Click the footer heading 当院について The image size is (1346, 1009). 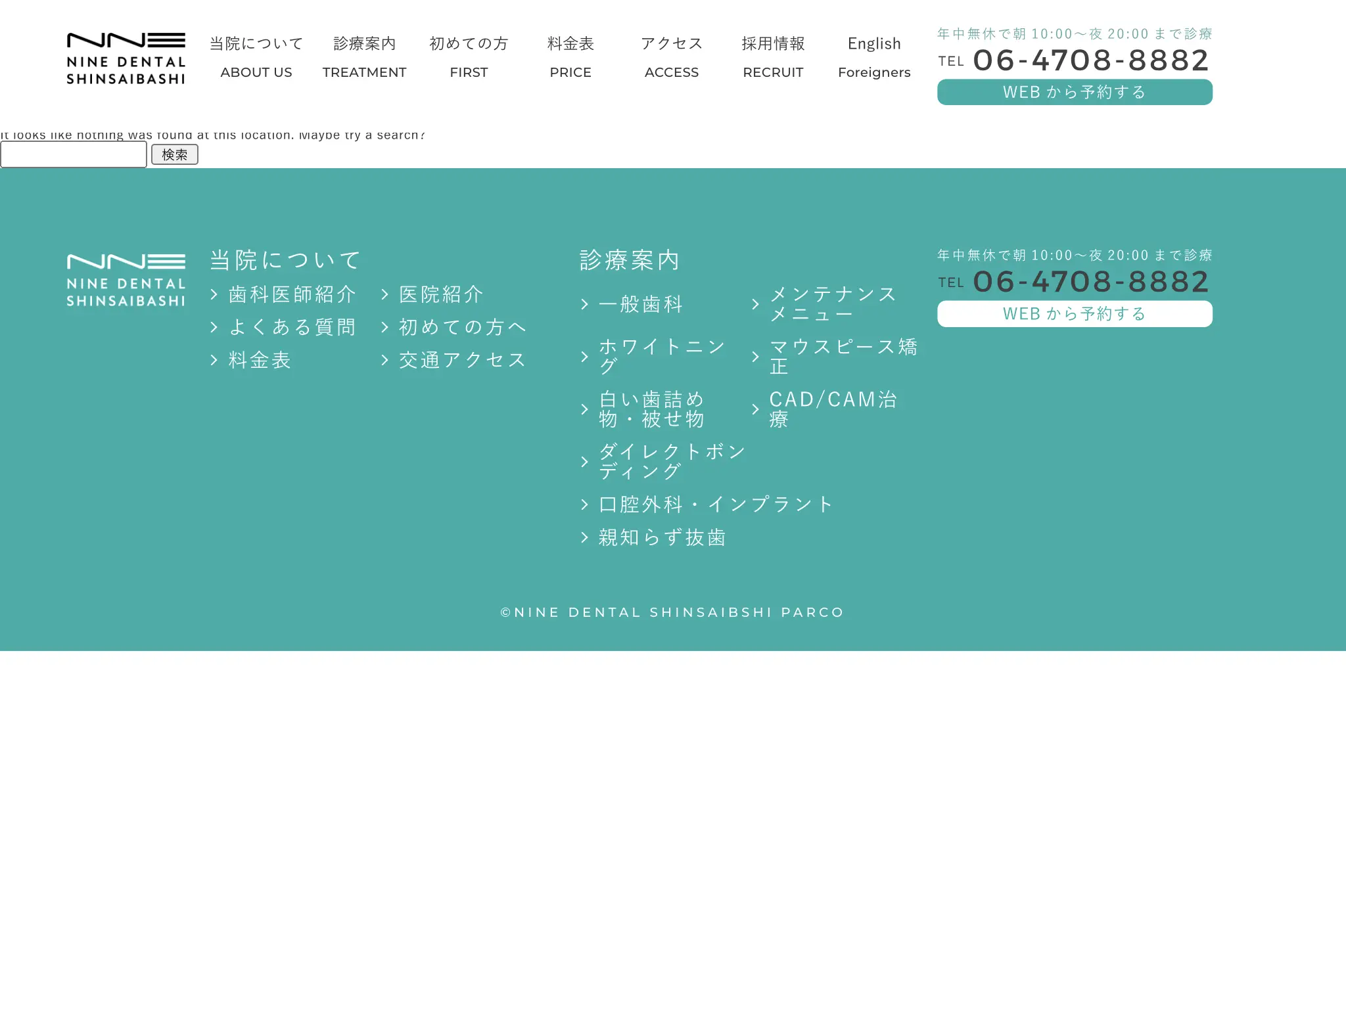(x=285, y=260)
